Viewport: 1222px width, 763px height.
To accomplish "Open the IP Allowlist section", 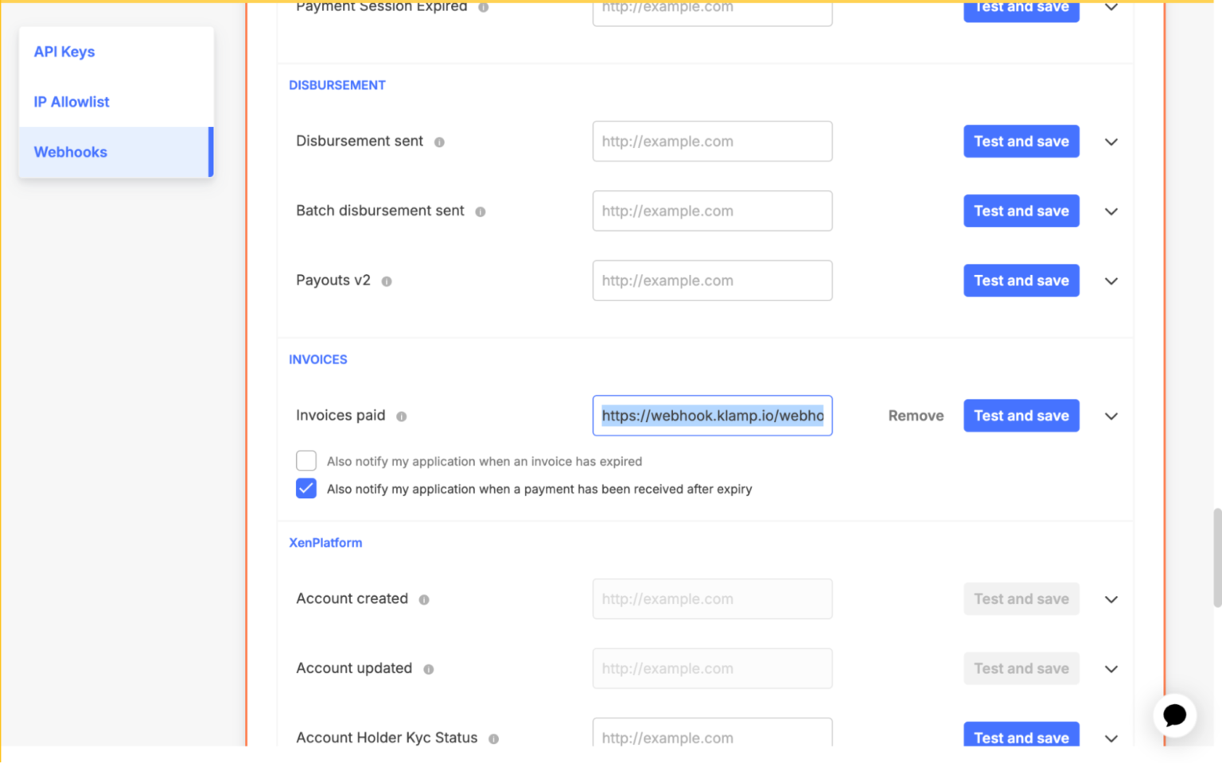I will (71, 102).
